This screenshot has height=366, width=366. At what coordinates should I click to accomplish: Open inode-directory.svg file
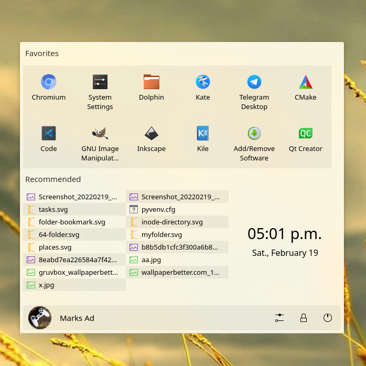[177, 222]
